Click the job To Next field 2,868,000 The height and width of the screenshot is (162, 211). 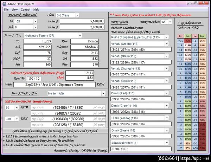(x=82, y=27)
